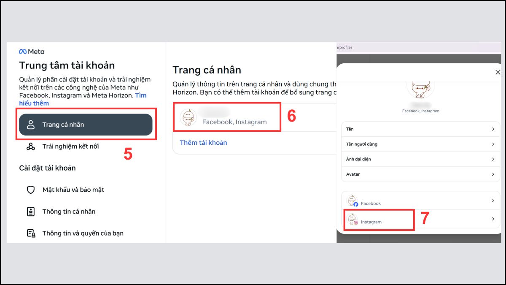Open the Avatar row
Viewport: 506px width, 285px height.
420,174
